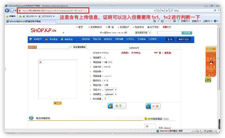Viewport: 225px width, 138px height.
Task: Click the Home toolbar icon
Action: point(154,21)
